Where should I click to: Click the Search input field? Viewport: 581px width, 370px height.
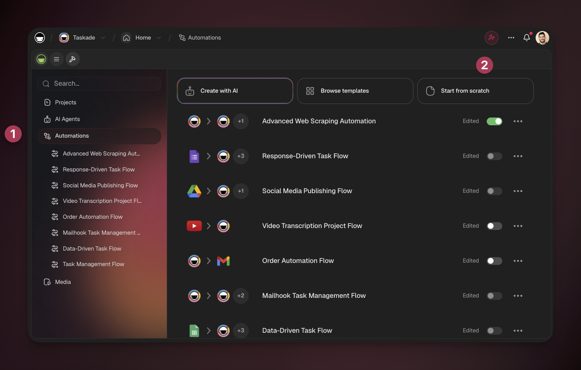[x=99, y=83]
